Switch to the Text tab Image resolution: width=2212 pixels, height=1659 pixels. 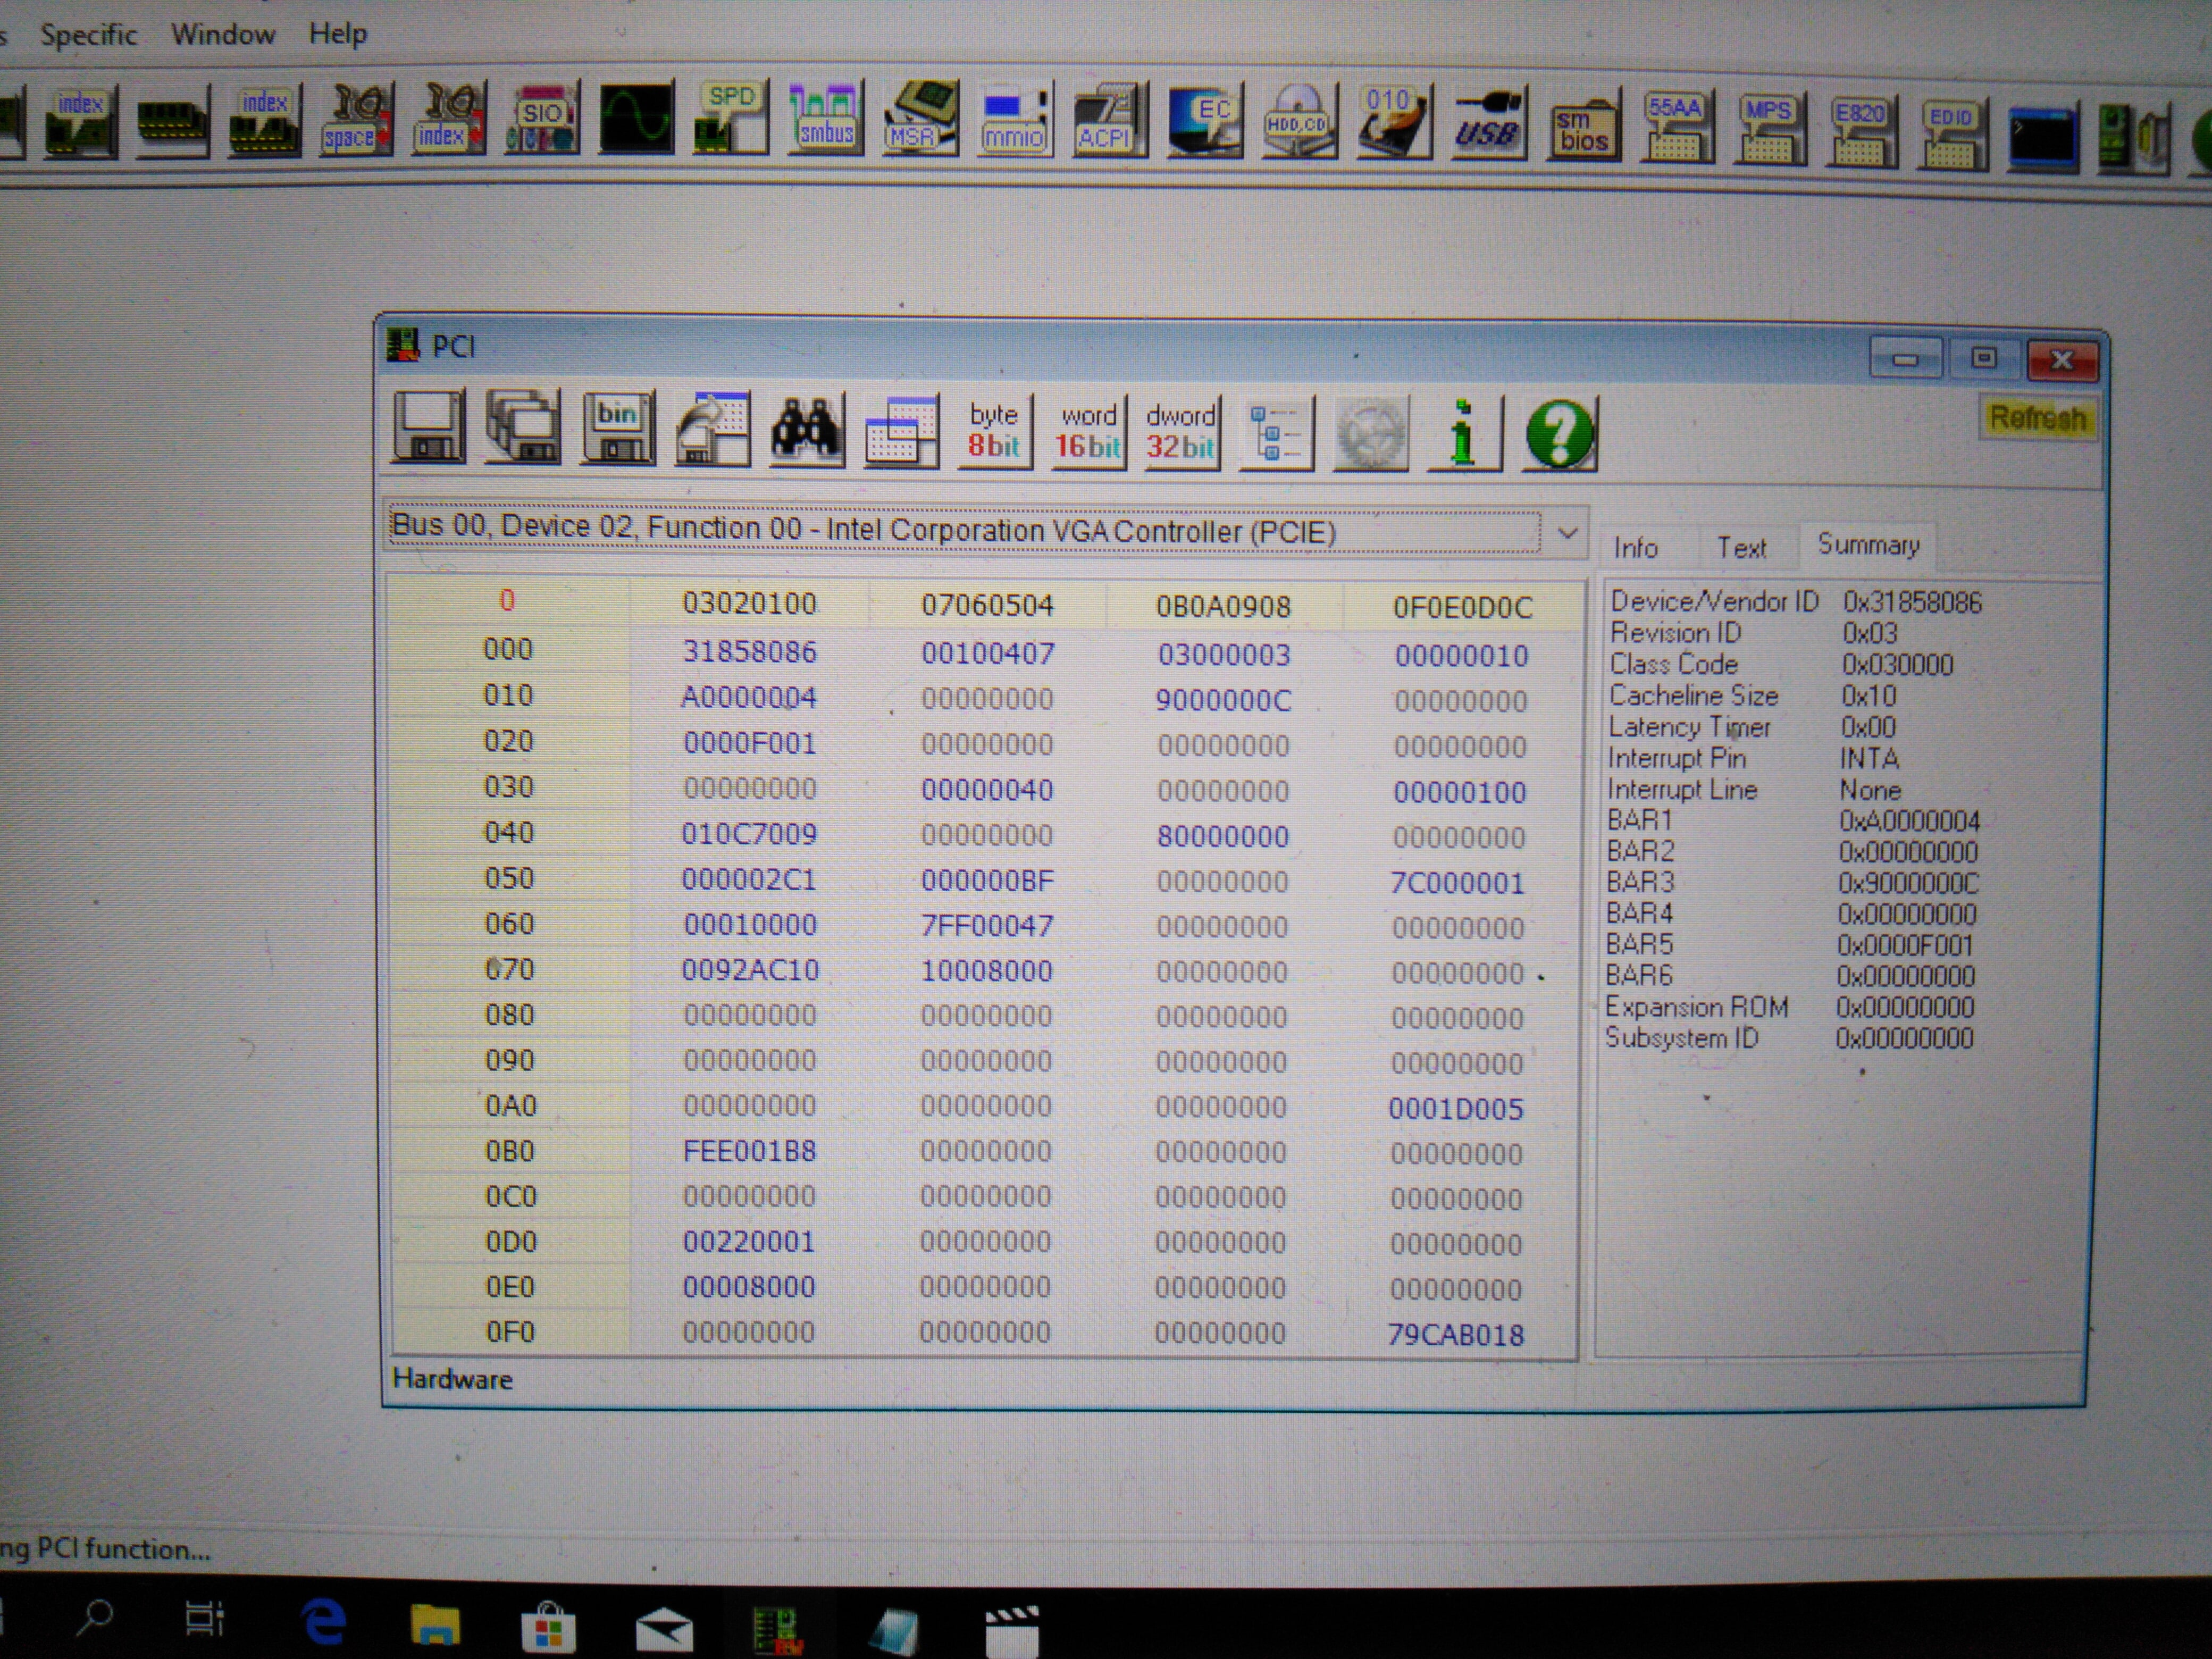point(1741,548)
